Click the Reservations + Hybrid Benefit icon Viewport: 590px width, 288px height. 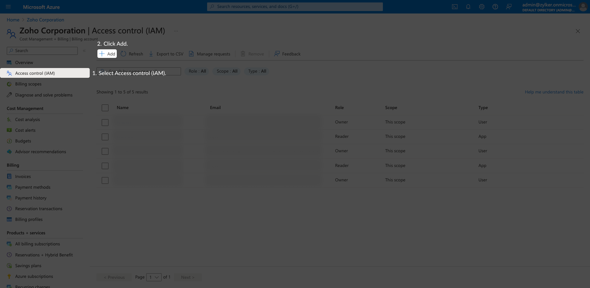(9, 255)
